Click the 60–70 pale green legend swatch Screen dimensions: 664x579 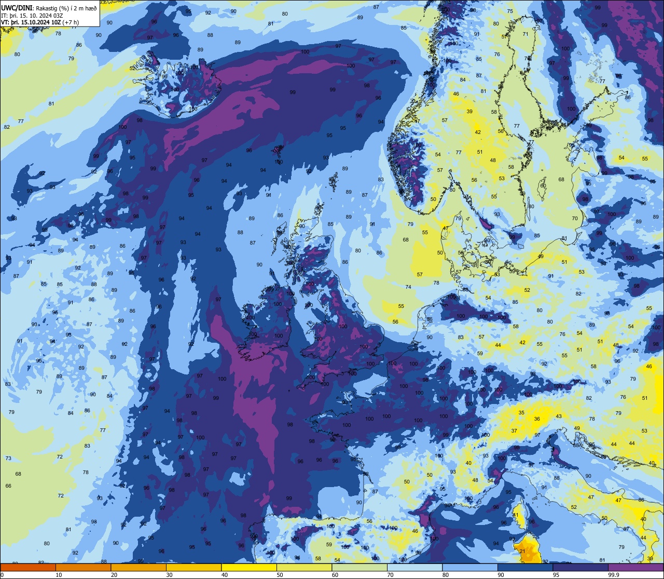pyautogui.click(x=359, y=568)
